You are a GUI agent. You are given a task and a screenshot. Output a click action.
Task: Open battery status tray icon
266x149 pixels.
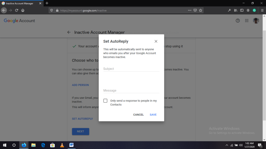[236, 145]
